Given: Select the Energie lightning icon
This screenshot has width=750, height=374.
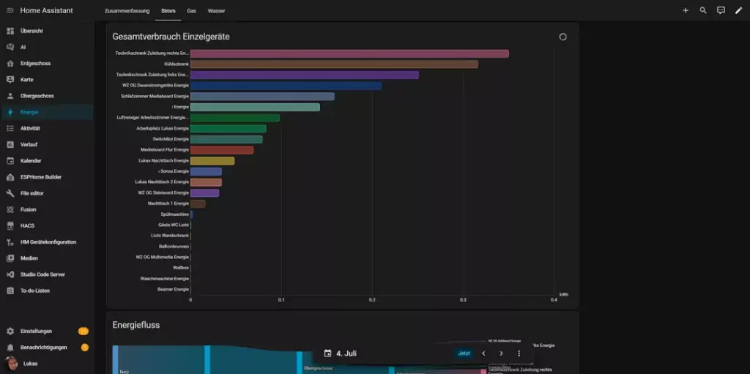Looking at the screenshot, I should pos(10,112).
